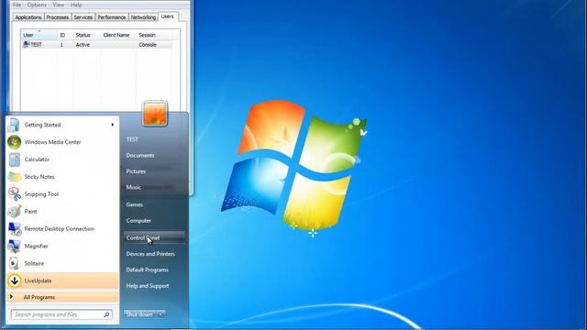This screenshot has width=587, height=330.
Task: Open Getting Started from Start menu
Action: pyautogui.click(x=62, y=125)
